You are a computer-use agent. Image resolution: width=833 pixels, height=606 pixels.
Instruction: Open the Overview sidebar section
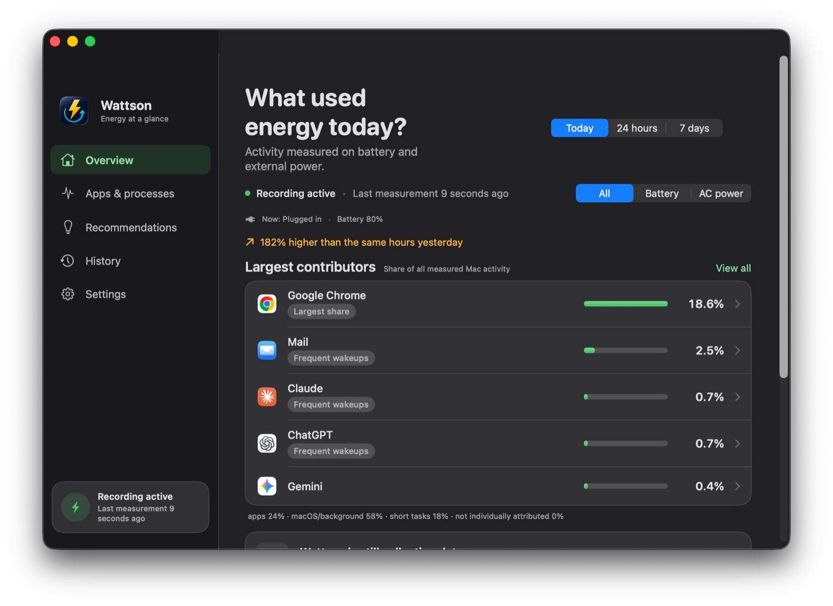coord(131,160)
